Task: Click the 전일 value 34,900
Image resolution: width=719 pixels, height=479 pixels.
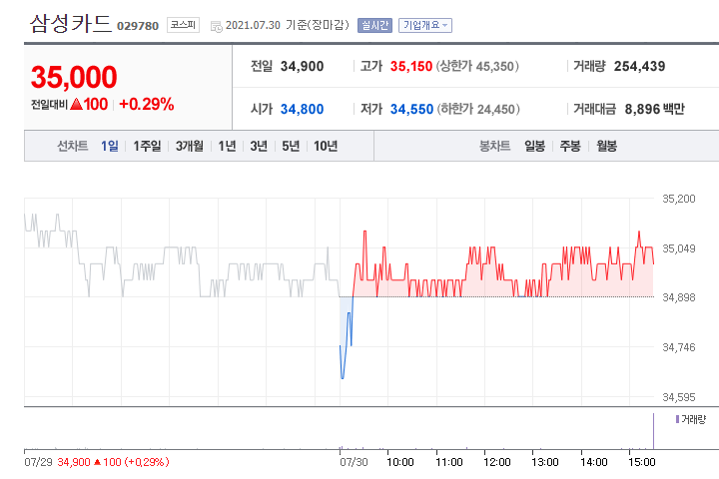Action: (x=302, y=66)
